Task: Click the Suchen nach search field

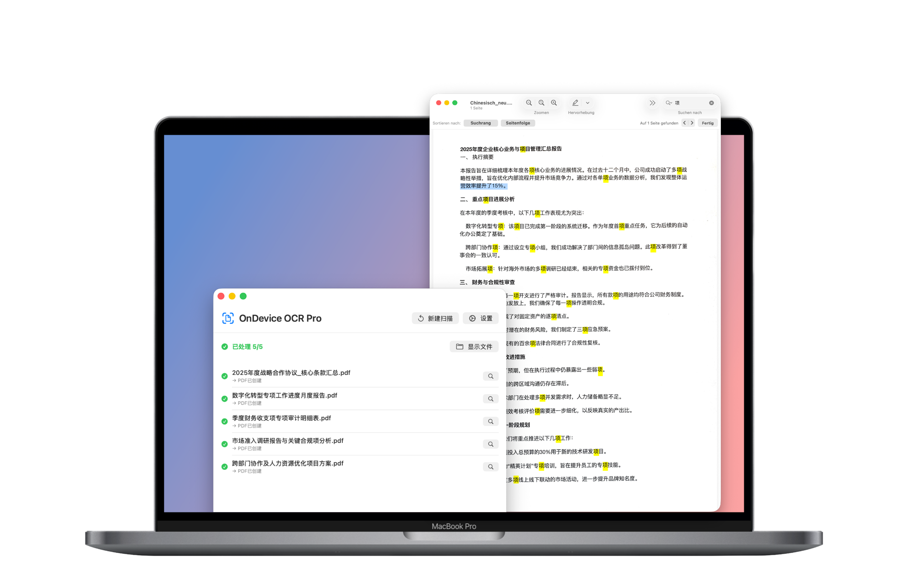Action: coord(690,103)
